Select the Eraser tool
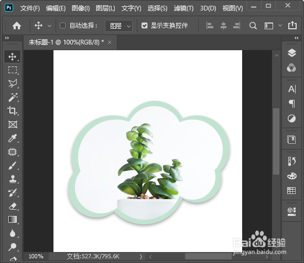Image resolution: width=304 pixels, height=263 pixels. [x=13, y=207]
